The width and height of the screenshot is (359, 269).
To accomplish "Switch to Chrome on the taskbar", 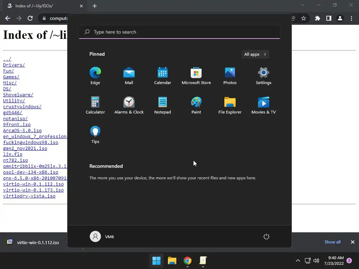I will [187, 261].
